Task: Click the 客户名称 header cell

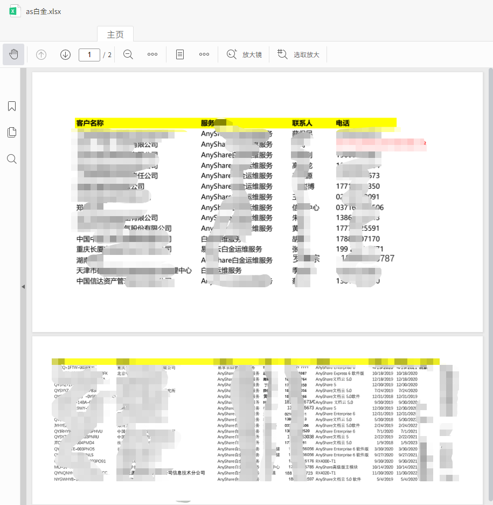Action: click(x=90, y=123)
